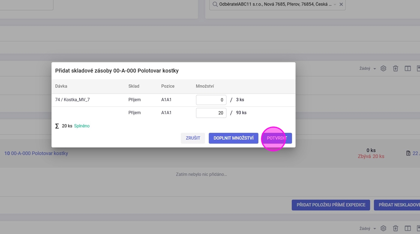The width and height of the screenshot is (420, 234).
Task: Click the DOPLNIT MNOŽSTVÍ button
Action: point(233,138)
